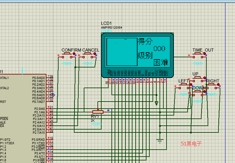
Task: Click the P0.0/AD0 pin label on U1
Action: pos(39,78)
